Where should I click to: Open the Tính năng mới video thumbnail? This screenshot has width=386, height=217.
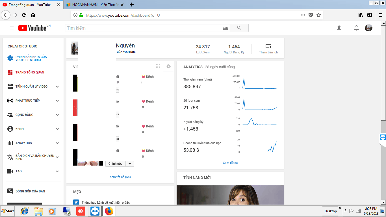coord(230,195)
